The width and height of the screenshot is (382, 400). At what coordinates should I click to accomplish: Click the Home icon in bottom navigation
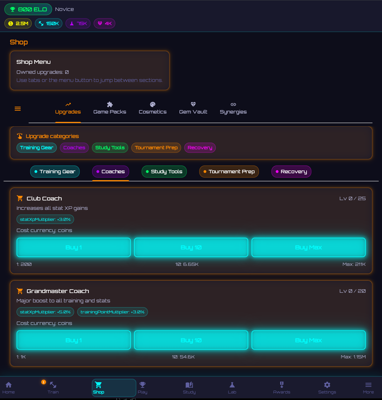point(8,385)
